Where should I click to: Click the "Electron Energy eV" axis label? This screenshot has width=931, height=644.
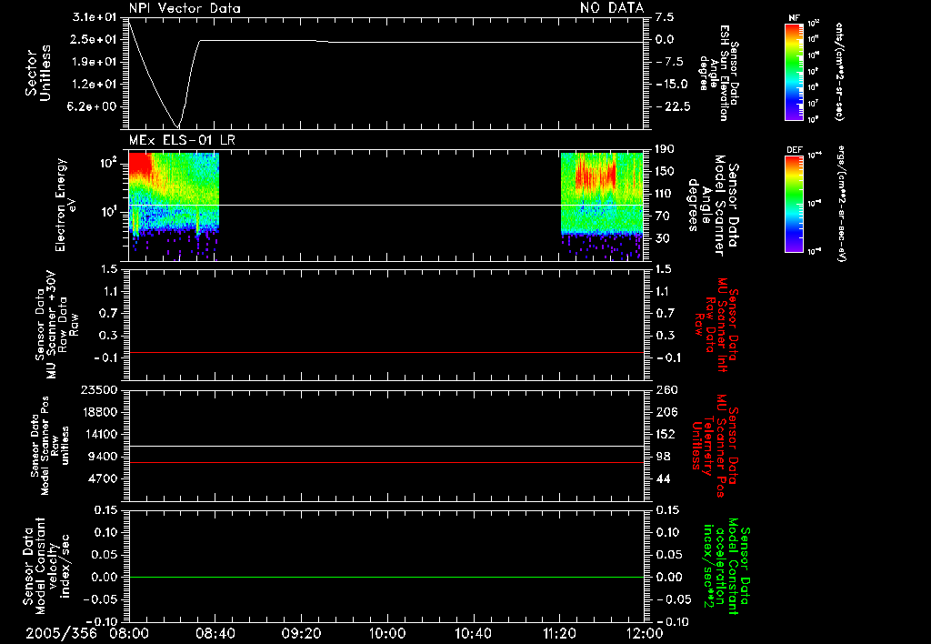[x=65, y=205]
